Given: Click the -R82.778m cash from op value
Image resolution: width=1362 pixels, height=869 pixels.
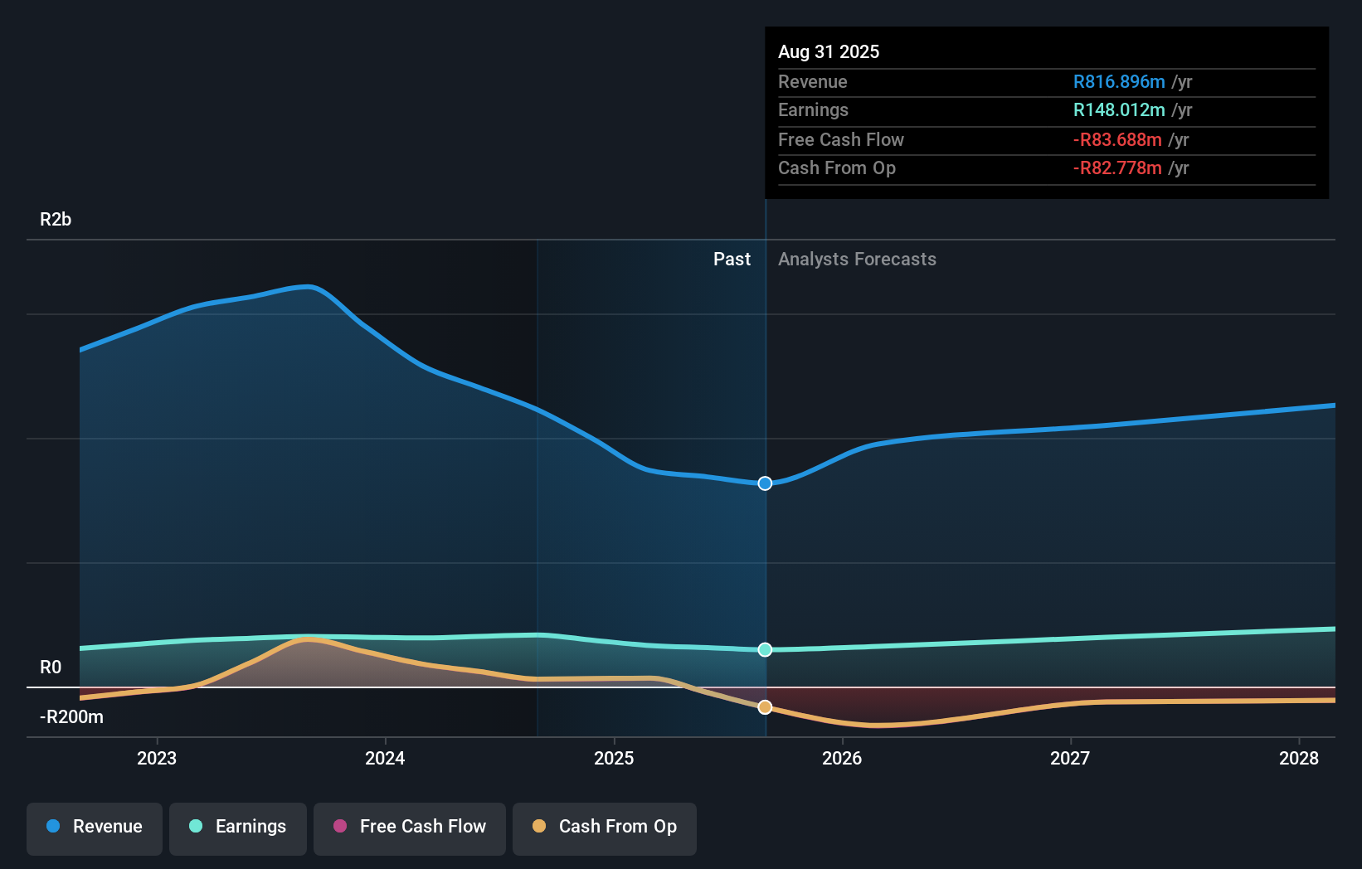Looking at the screenshot, I should [1117, 168].
